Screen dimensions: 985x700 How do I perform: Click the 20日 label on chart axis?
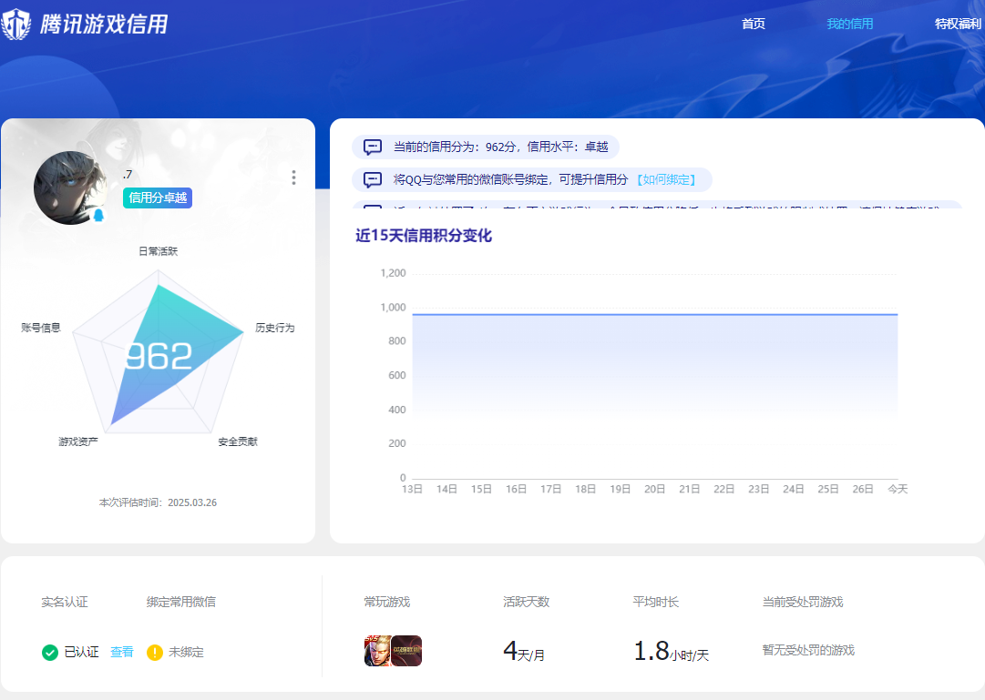pyautogui.click(x=654, y=489)
